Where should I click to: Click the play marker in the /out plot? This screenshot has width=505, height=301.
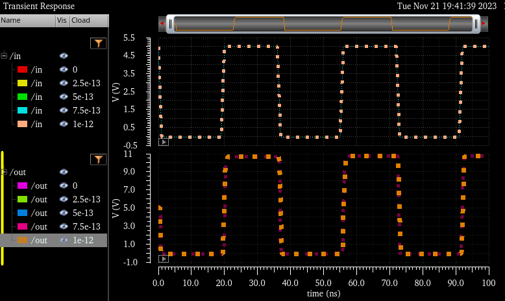[x=163, y=258]
